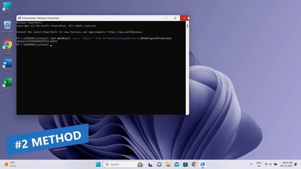This screenshot has height=169, width=301.
Task: Close the Administrator PowerShell window
Action: 184,18
